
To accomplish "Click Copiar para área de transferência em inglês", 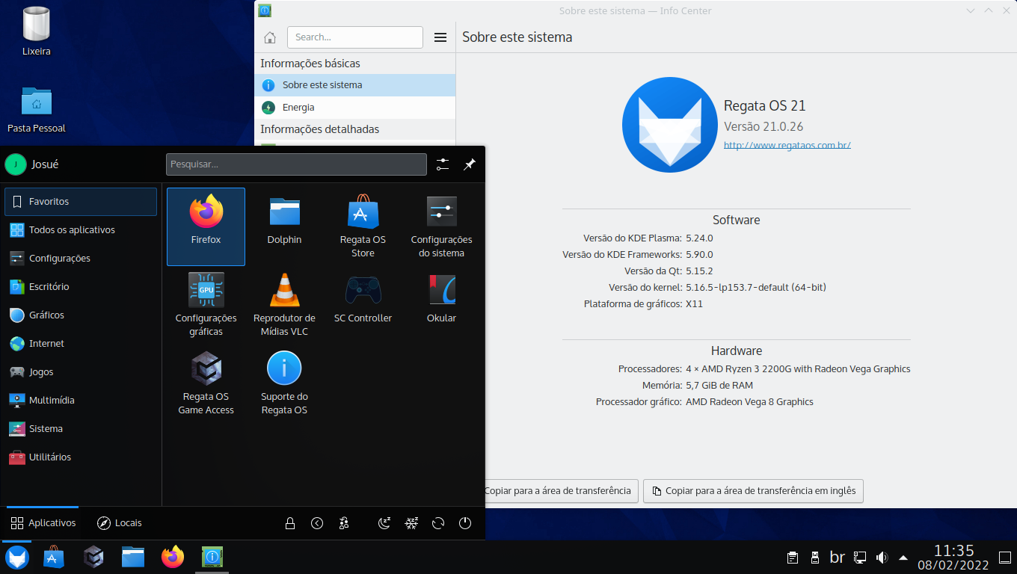I will (x=753, y=491).
